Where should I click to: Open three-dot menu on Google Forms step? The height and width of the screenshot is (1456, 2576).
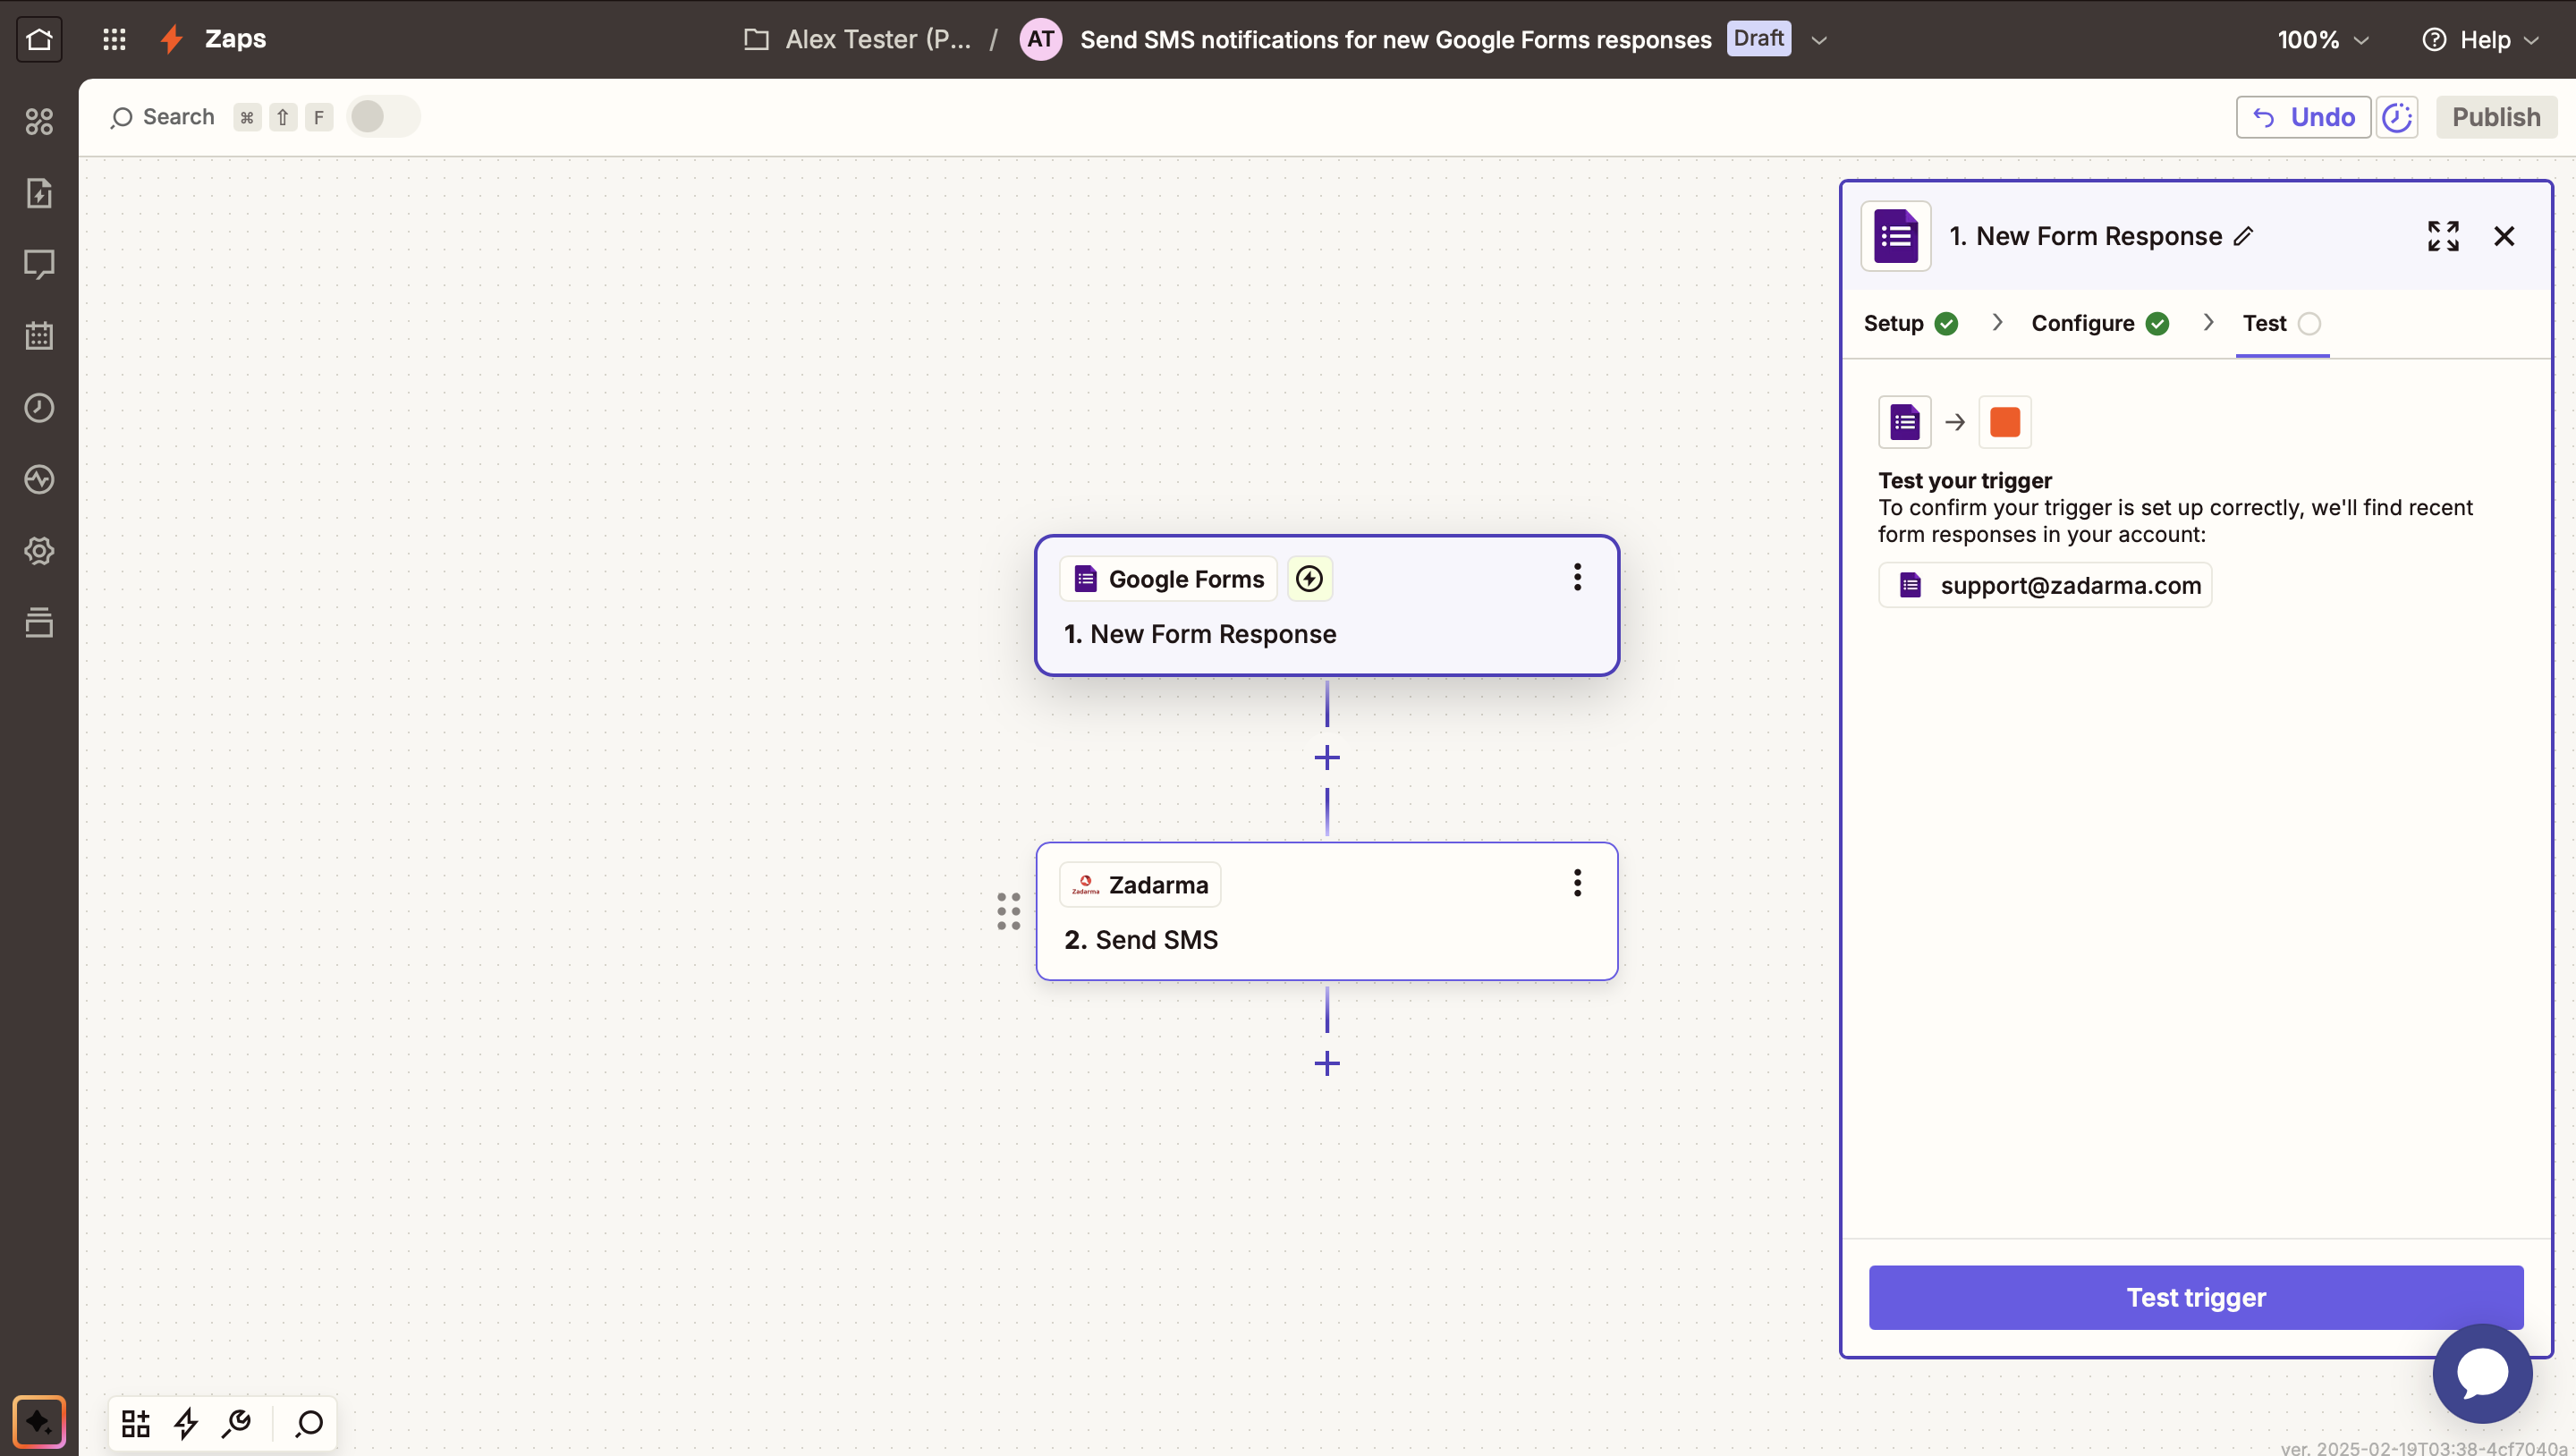[1577, 577]
